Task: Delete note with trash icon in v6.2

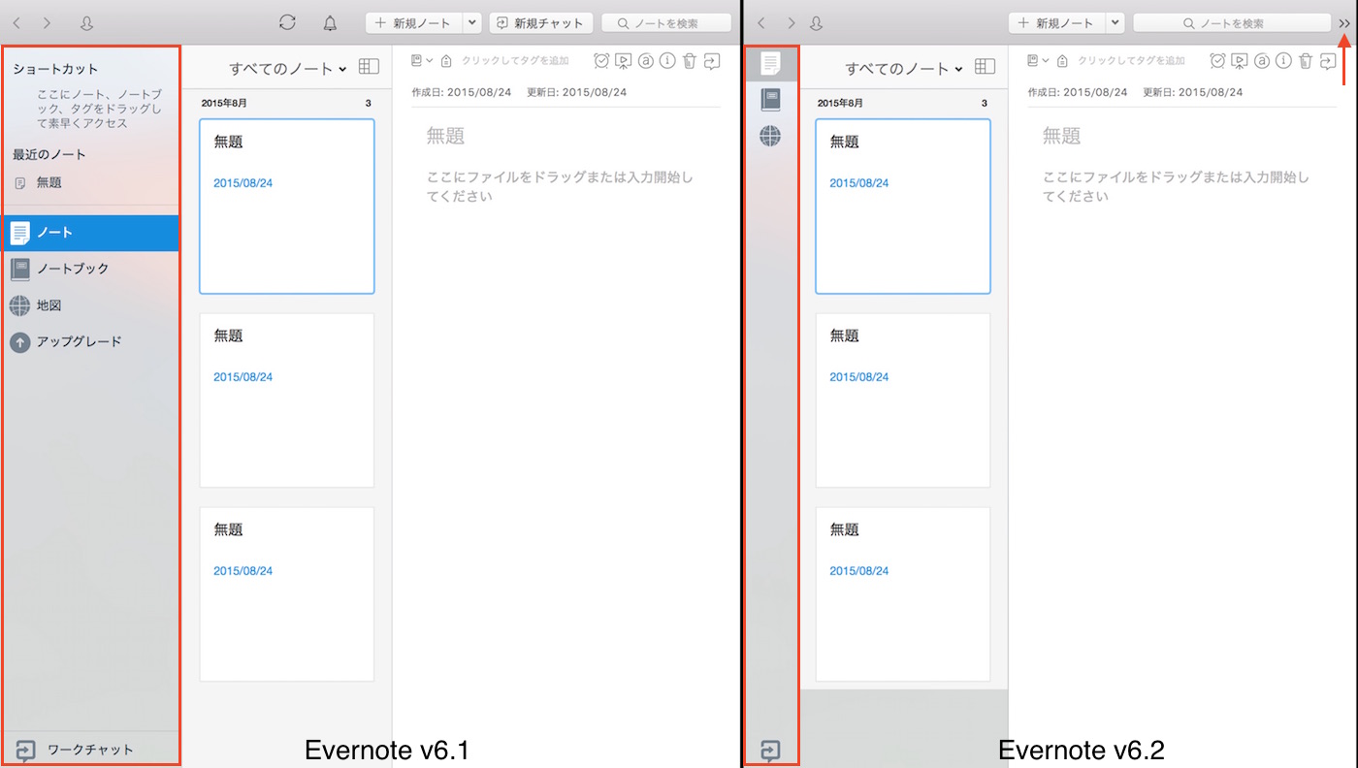Action: tap(1305, 60)
